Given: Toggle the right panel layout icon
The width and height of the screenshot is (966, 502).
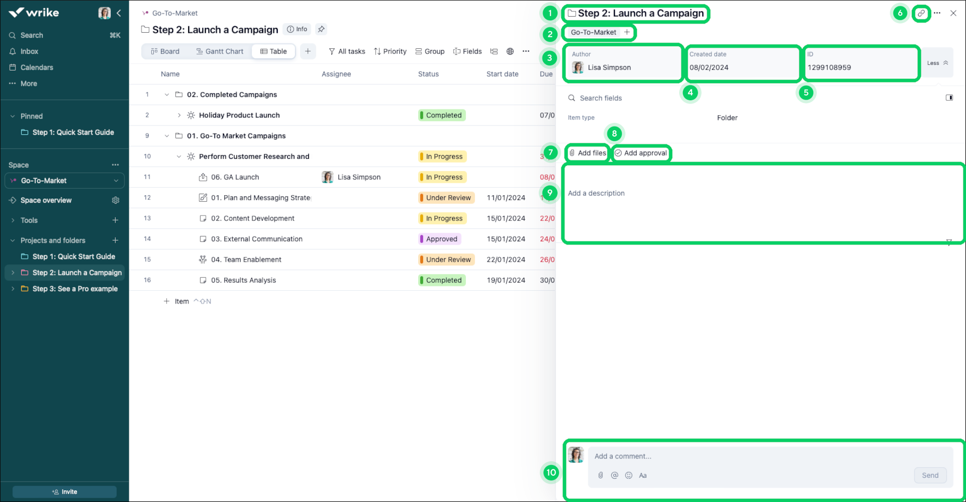Looking at the screenshot, I should (x=949, y=98).
